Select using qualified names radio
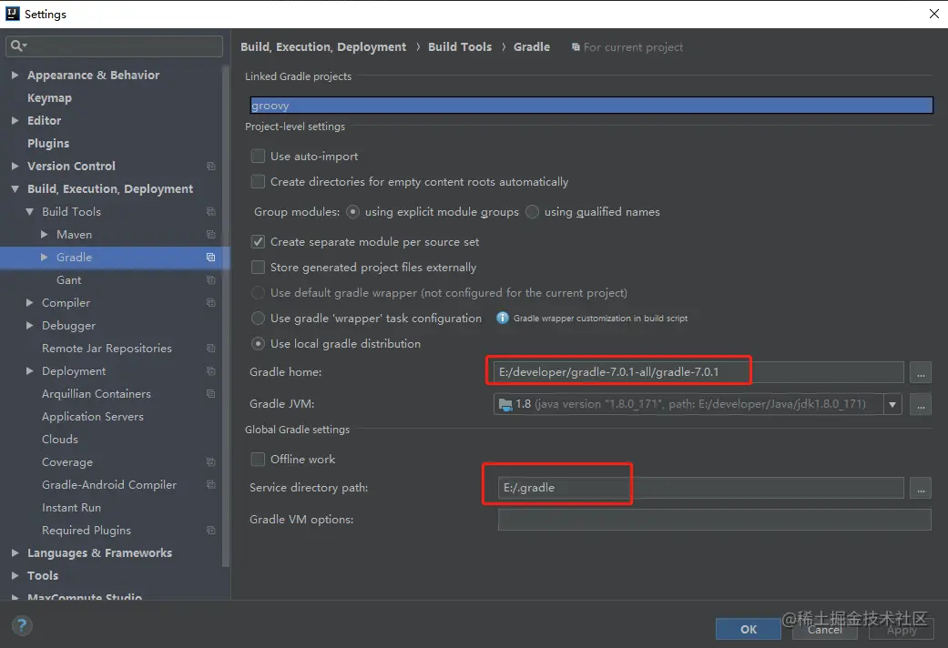 (532, 211)
